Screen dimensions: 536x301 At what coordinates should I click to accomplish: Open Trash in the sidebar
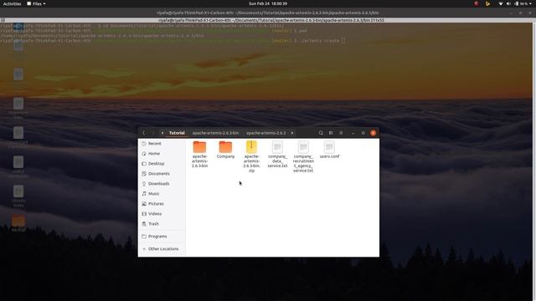(x=162, y=224)
